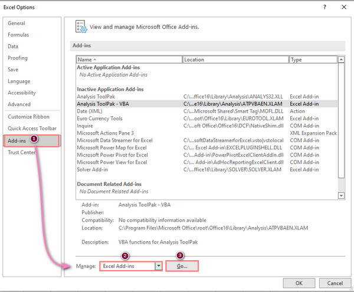Image resolution: width=354 pixels, height=292 pixels.
Task: Click the Go... button
Action: pos(182,266)
